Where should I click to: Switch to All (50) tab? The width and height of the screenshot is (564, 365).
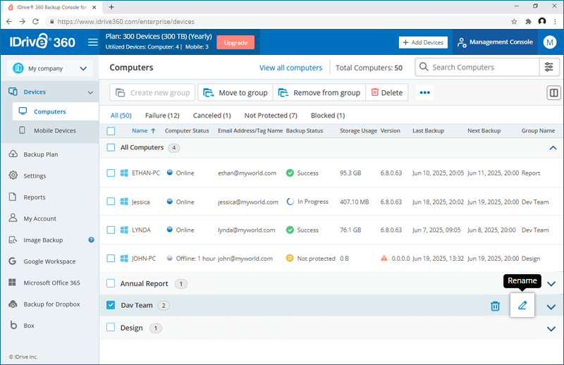pos(121,116)
